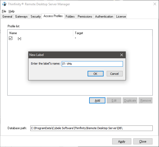Click the Name column header
This screenshot has width=159, height=147.
point(40,33)
